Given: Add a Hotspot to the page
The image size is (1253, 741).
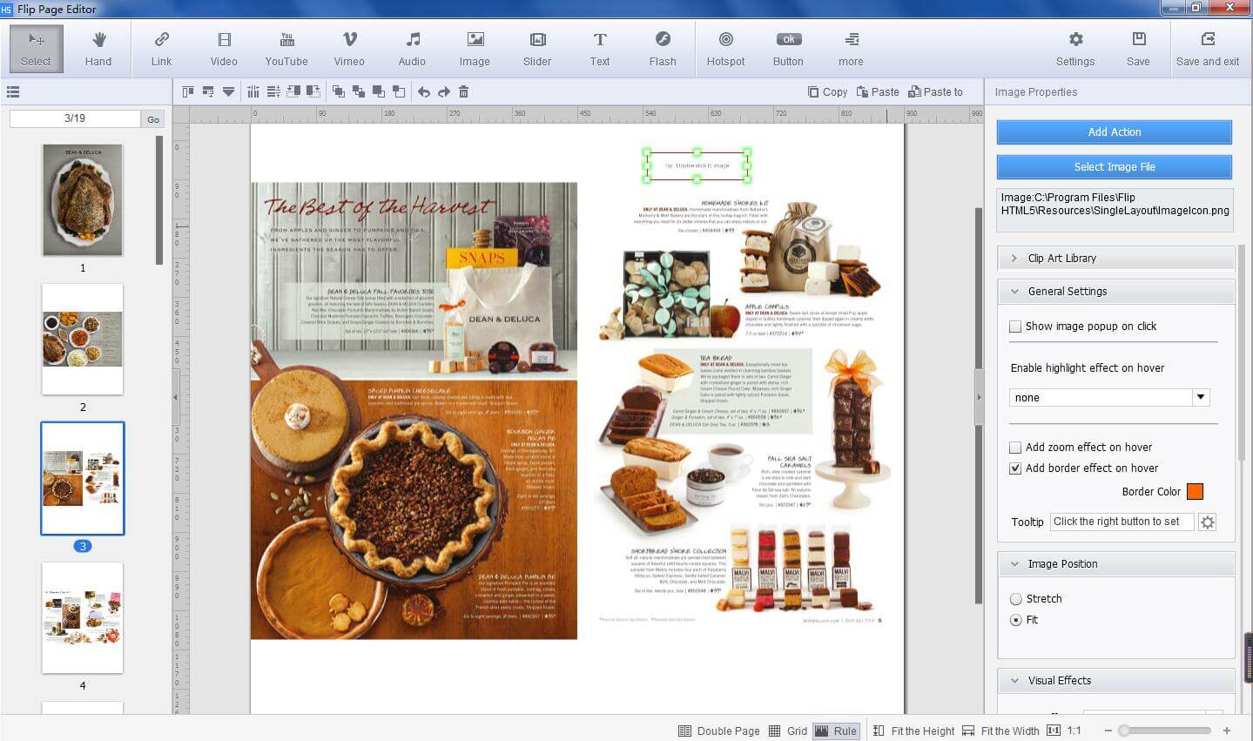Looking at the screenshot, I should click(725, 48).
